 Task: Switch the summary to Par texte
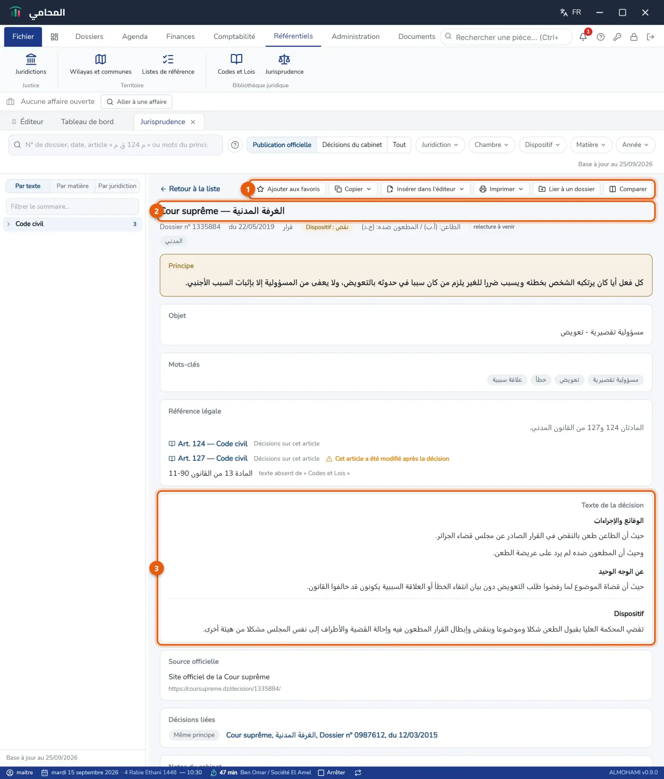28,186
